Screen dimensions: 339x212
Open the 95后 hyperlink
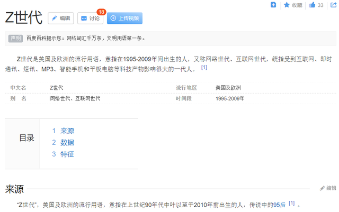(279, 205)
